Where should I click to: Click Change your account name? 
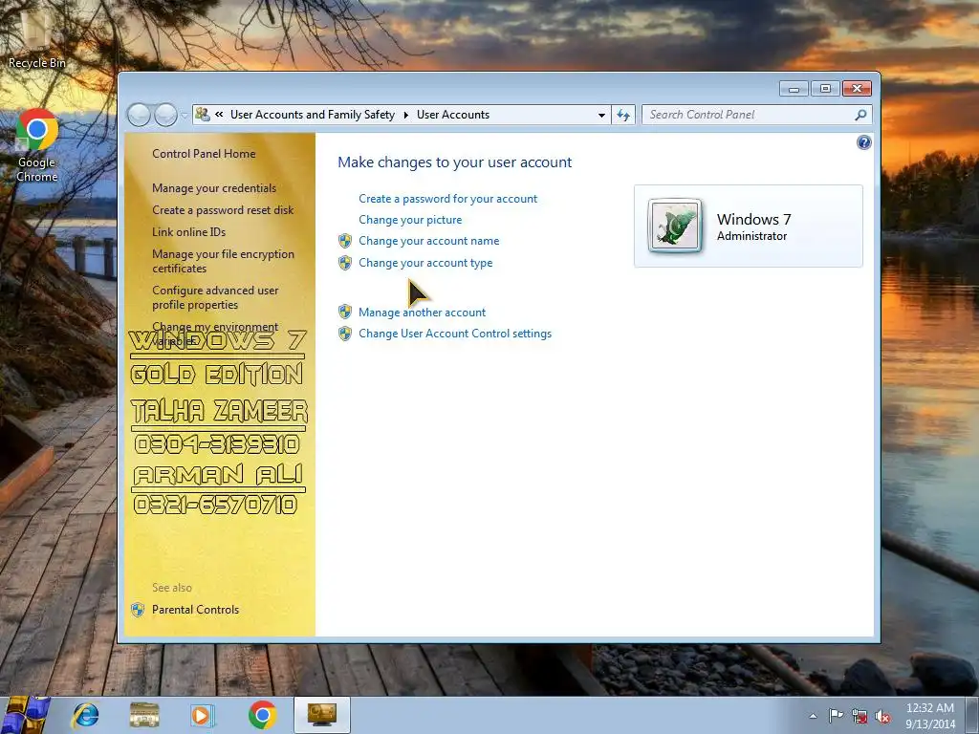pos(428,241)
